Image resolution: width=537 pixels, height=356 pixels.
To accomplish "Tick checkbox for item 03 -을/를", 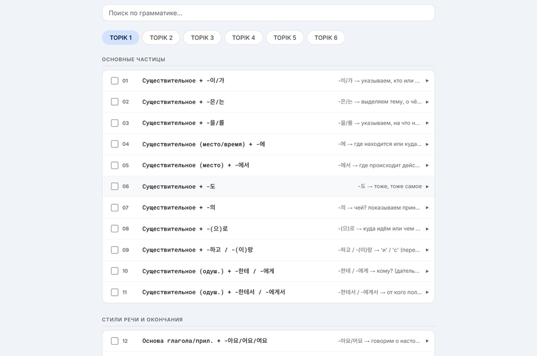I will click(x=115, y=123).
